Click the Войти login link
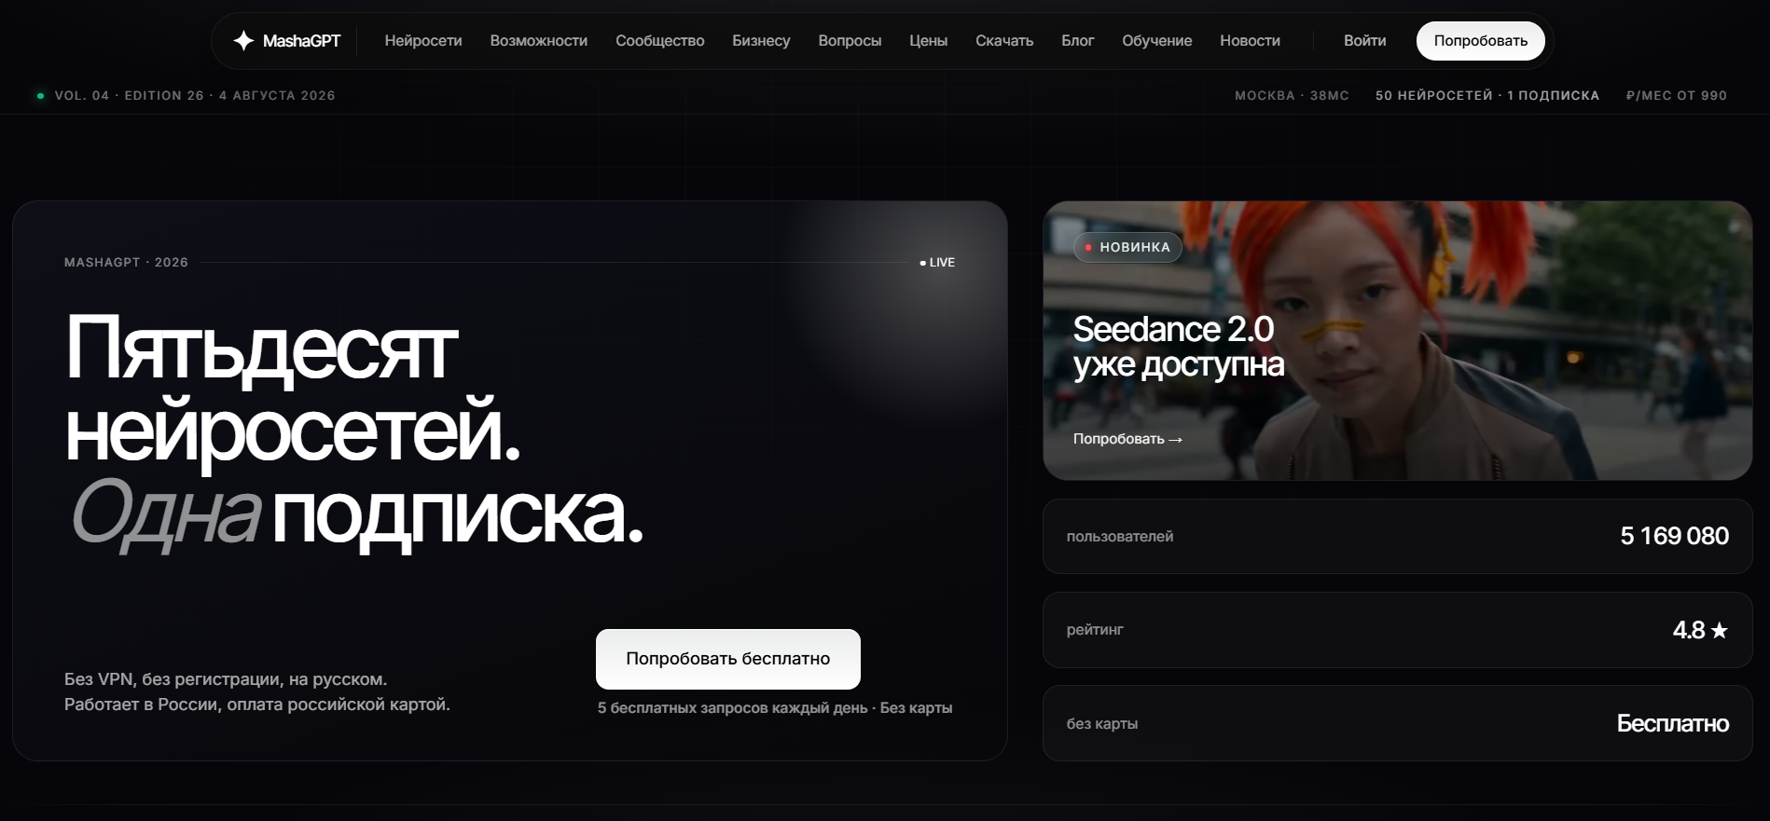The image size is (1770, 821). point(1364,41)
